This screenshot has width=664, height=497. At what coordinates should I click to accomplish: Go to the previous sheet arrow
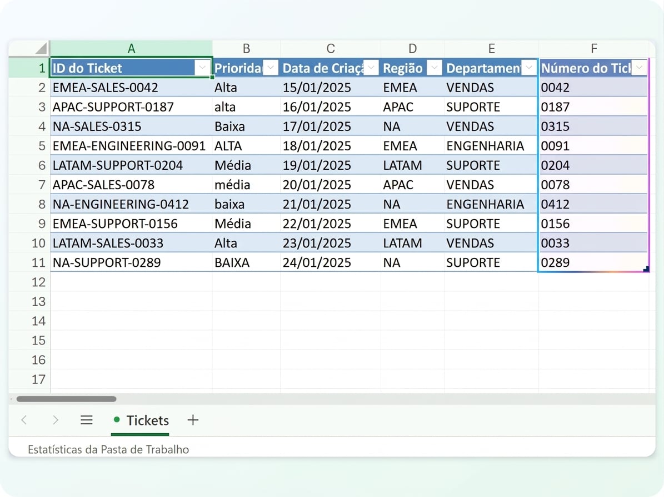click(x=24, y=420)
